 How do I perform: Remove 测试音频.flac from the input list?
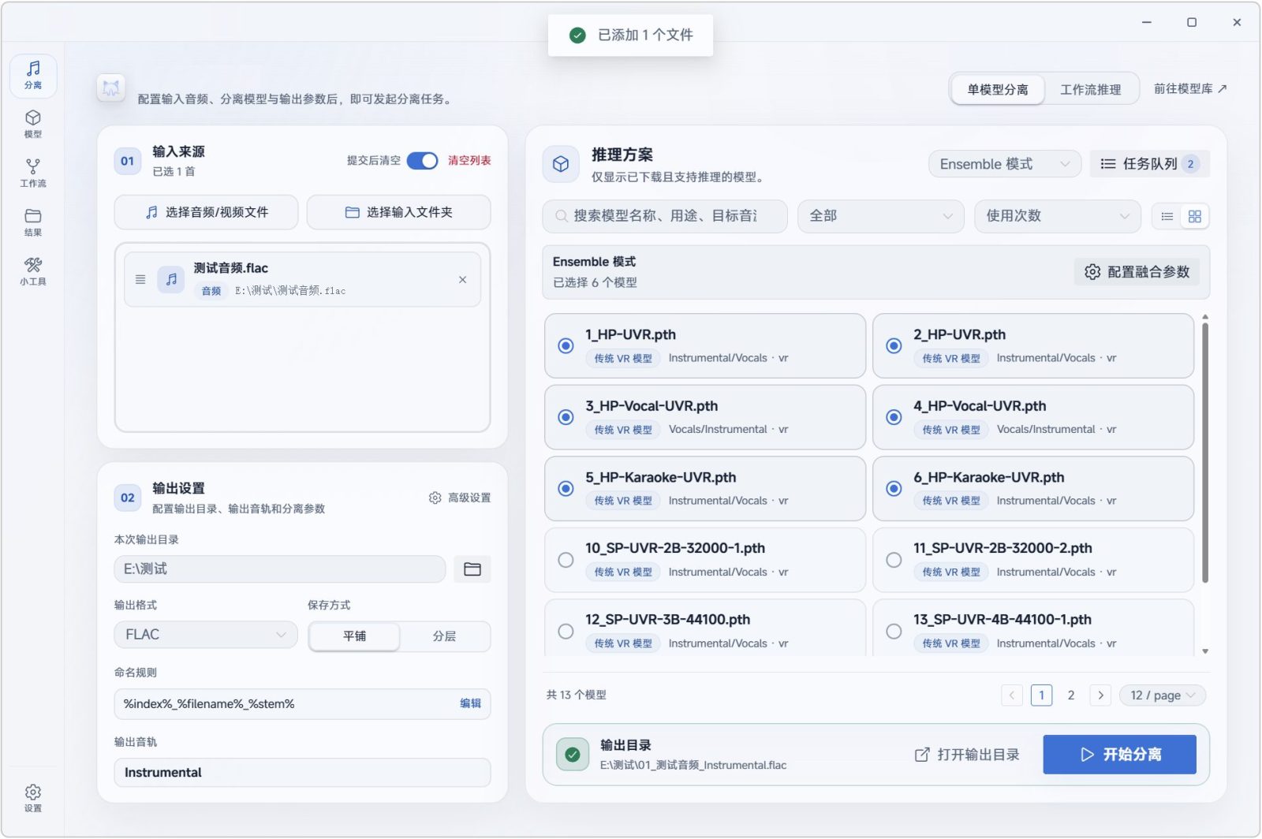[x=463, y=280]
